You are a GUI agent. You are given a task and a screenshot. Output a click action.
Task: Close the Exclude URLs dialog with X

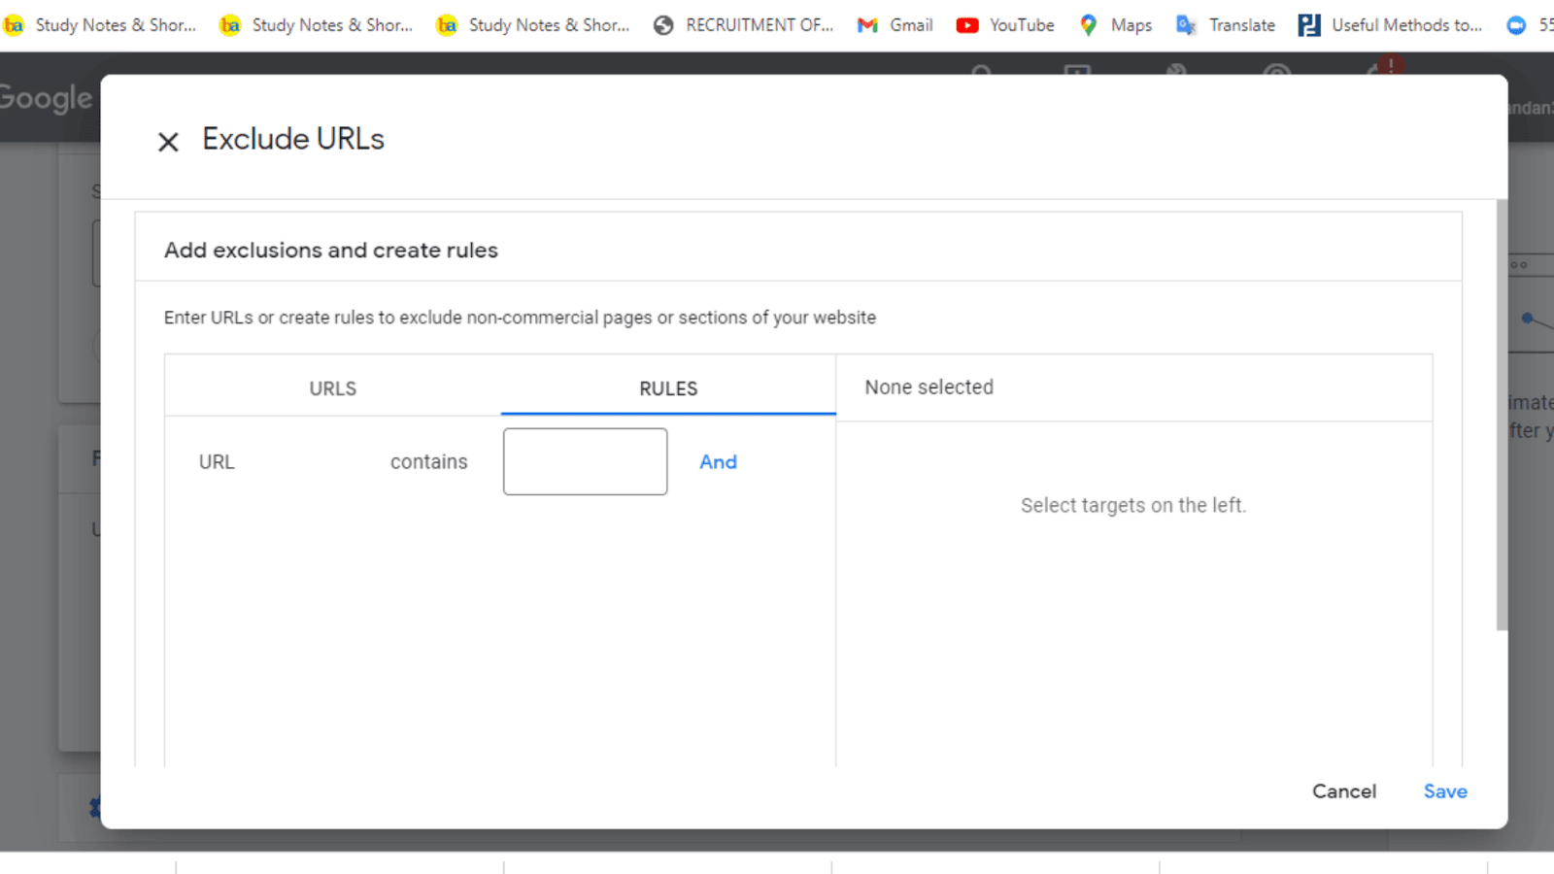click(168, 142)
